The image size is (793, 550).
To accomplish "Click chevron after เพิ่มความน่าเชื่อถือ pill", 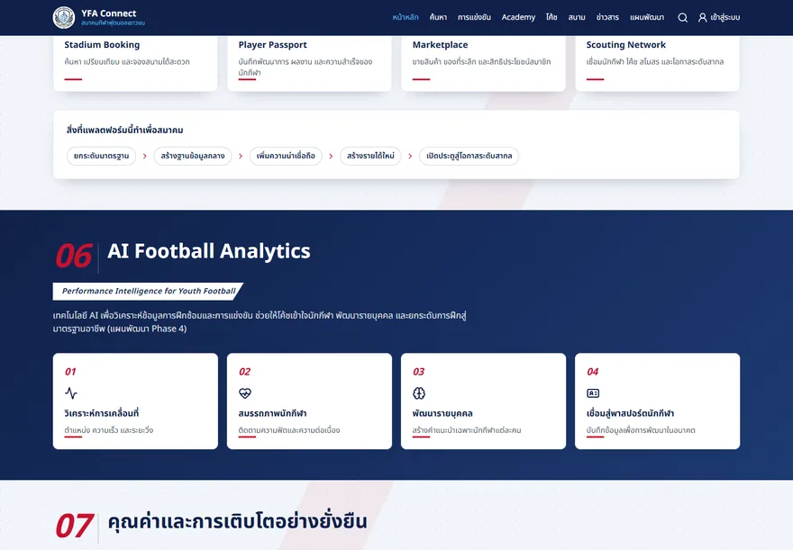I will (x=331, y=156).
